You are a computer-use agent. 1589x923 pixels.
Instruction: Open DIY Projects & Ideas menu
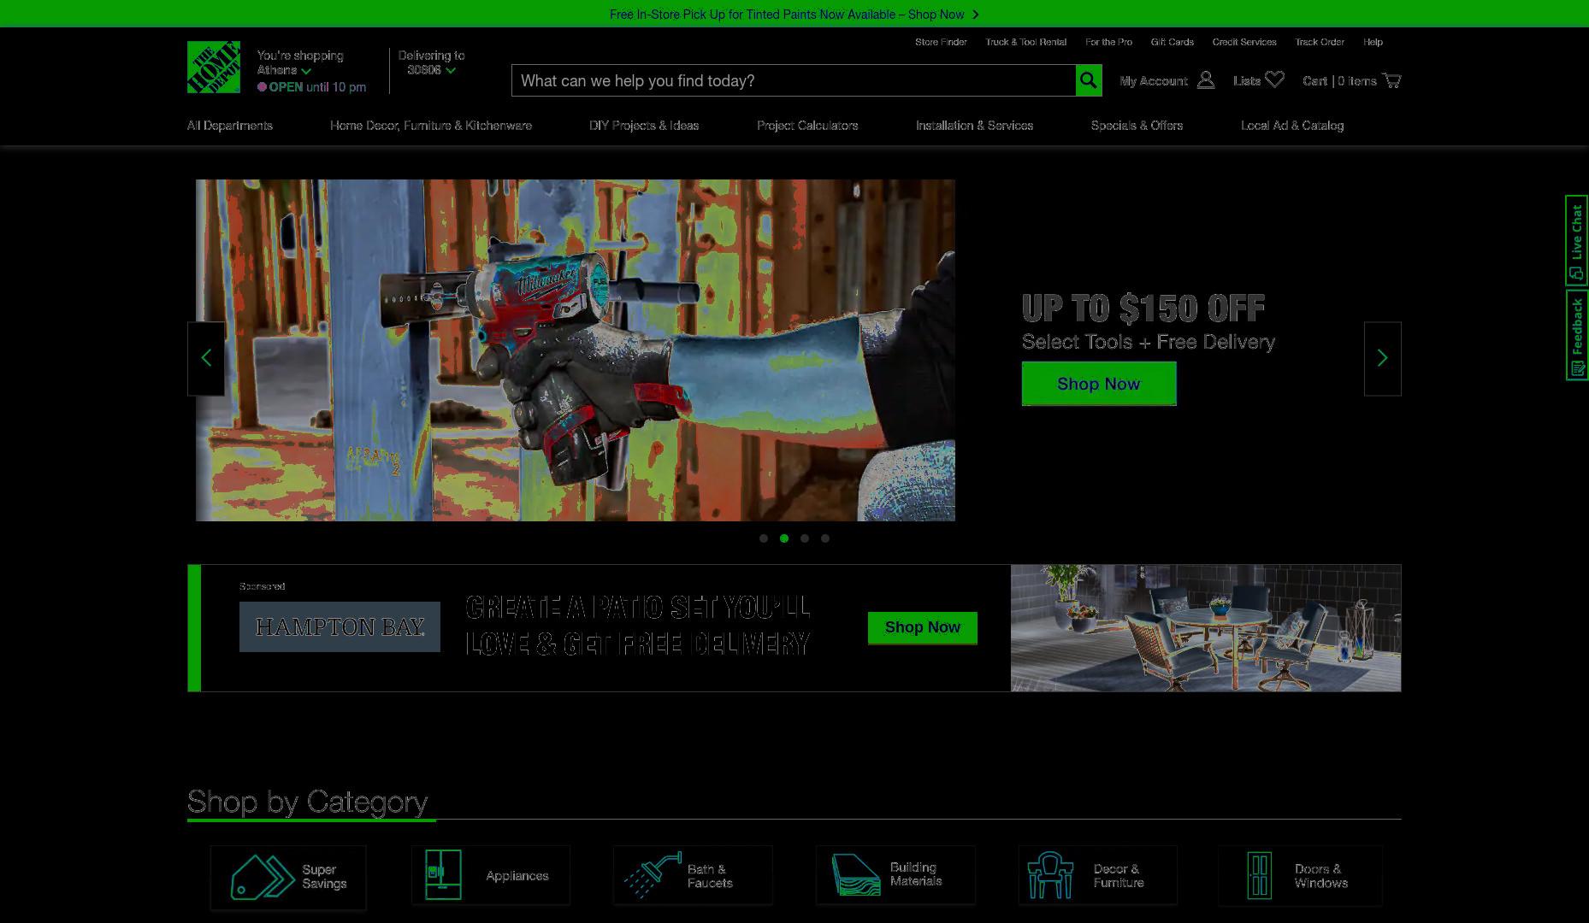point(644,126)
